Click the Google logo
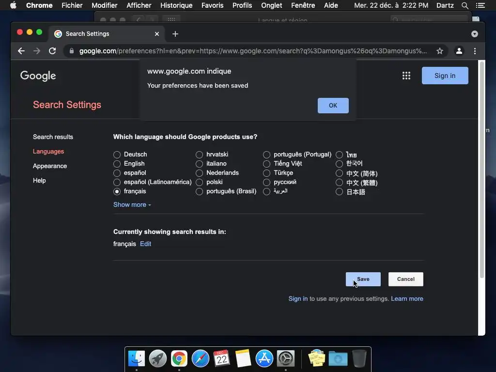496x372 pixels. tap(38, 76)
